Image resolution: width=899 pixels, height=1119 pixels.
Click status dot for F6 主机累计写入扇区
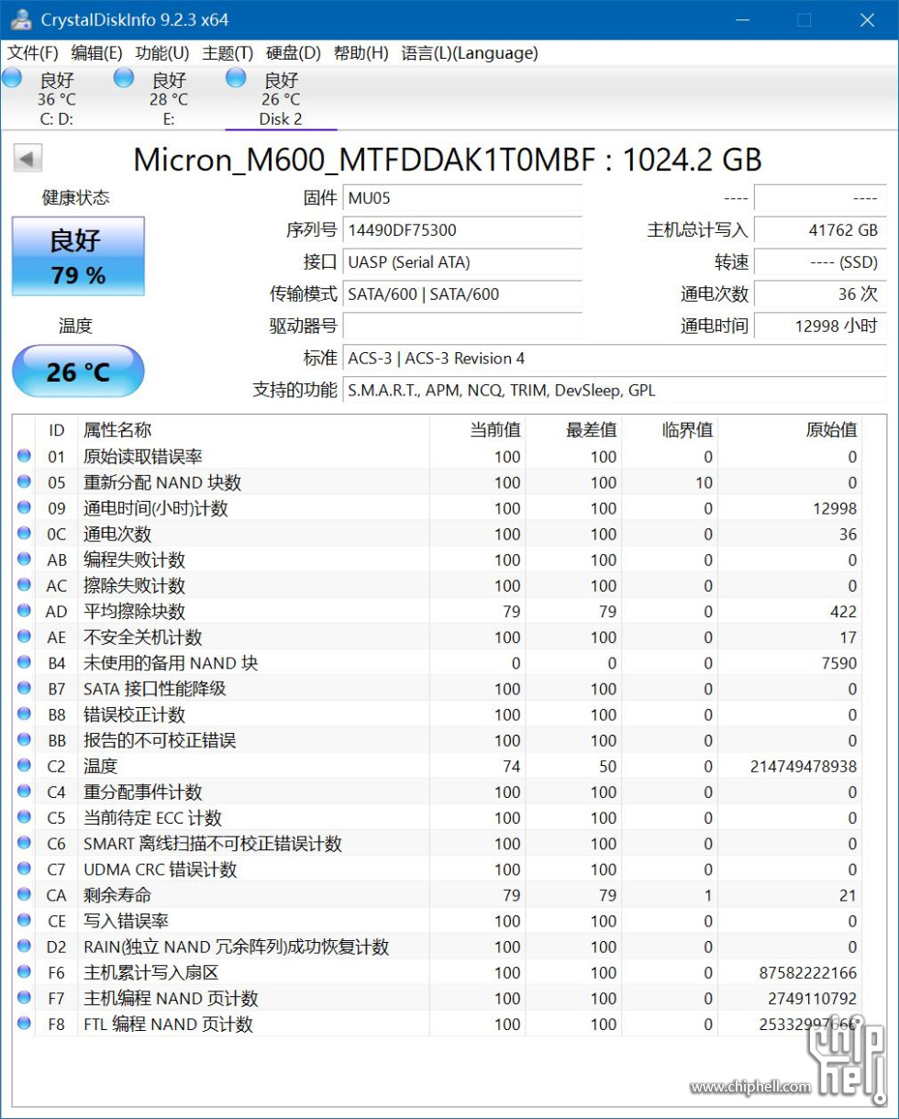24,971
